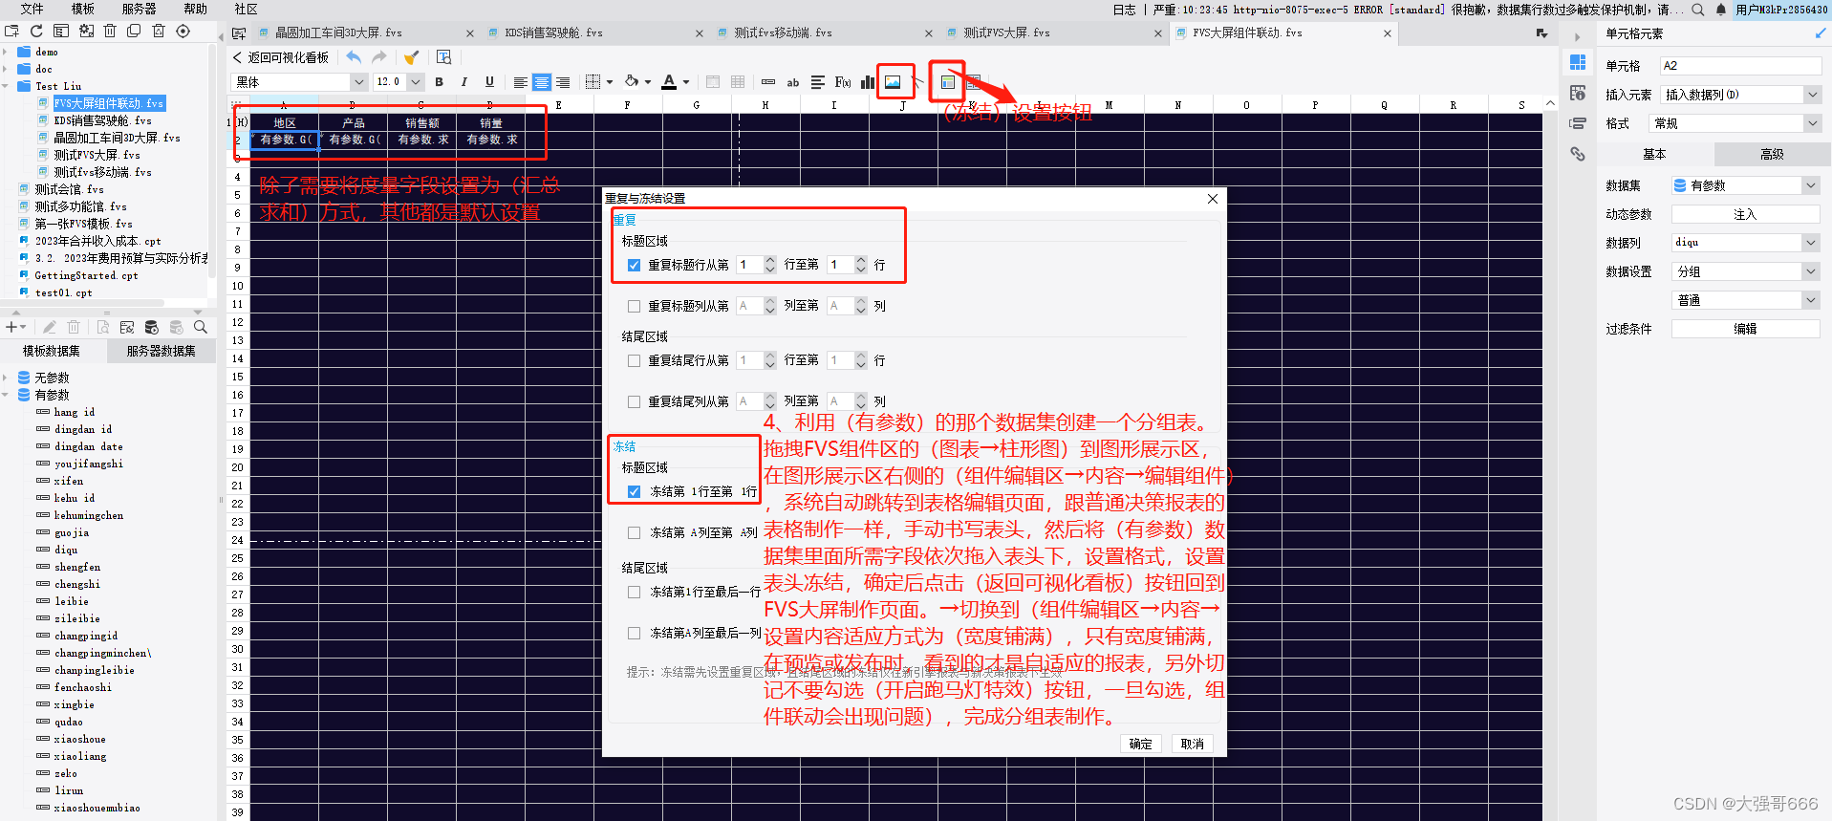The width and height of the screenshot is (1832, 821).
Task: Center-align the cell text
Action: (x=541, y=82)
